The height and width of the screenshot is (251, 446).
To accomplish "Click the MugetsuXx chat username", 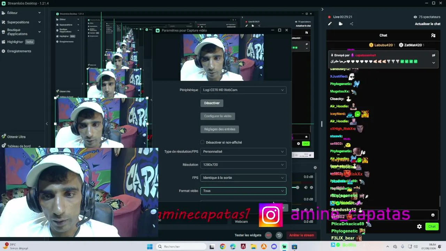I will [339, 91].
